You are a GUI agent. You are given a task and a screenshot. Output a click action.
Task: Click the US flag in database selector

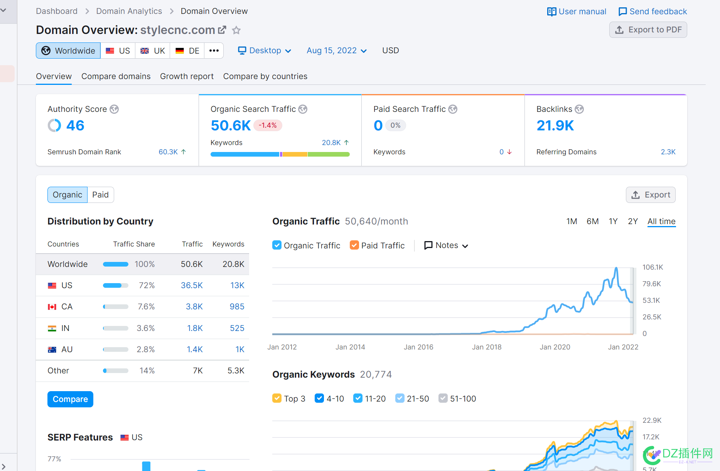[x=110, y=51]
